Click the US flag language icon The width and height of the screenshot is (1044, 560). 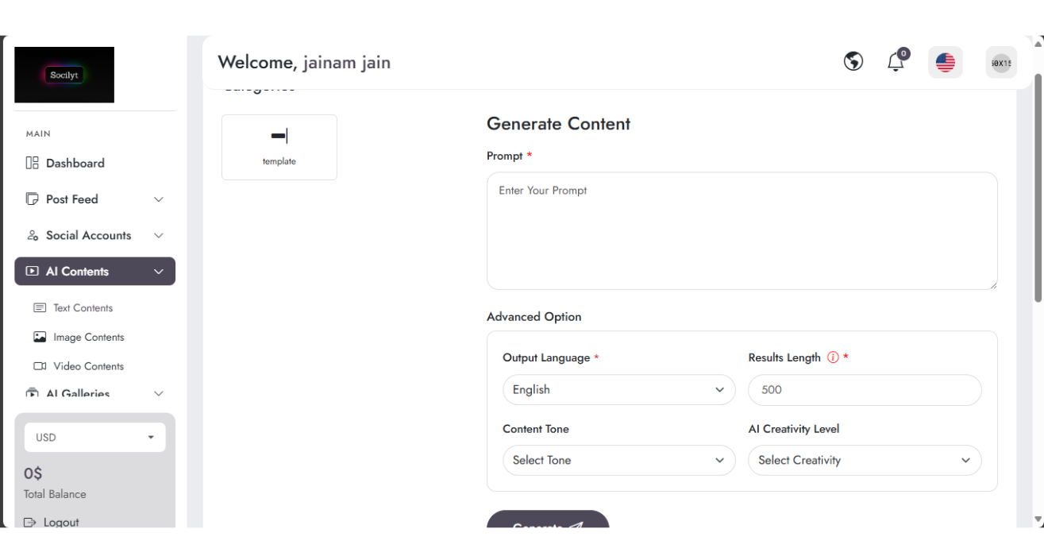[x=945, y=62]
